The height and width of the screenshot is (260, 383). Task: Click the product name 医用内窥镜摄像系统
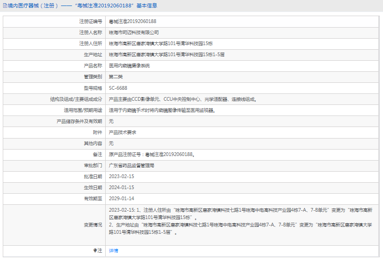click(129, 65)
